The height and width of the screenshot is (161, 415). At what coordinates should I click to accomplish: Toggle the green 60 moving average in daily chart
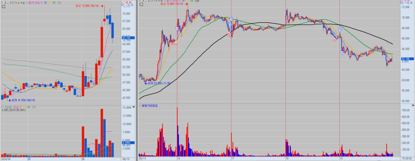click(54, 3)
